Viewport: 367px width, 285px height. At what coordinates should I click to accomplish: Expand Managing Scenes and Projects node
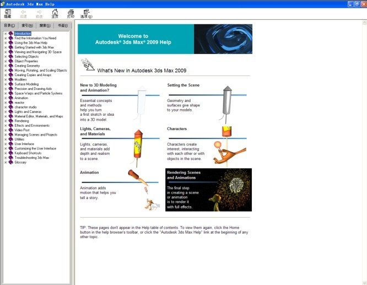pyautogui.click(x=6, y=135)
